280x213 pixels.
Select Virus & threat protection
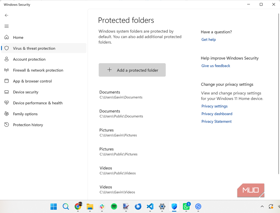[x=44, y=48]
